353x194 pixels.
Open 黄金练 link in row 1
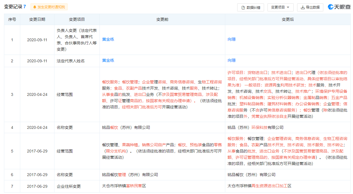pyautogui.click(x=108, y=40)
